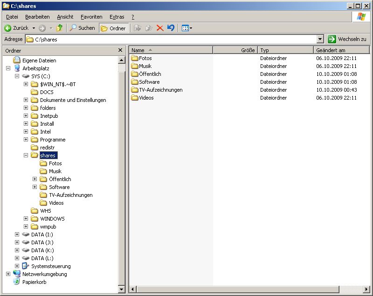
Task: Close the Ordner side panel
Action: [120, 50]
